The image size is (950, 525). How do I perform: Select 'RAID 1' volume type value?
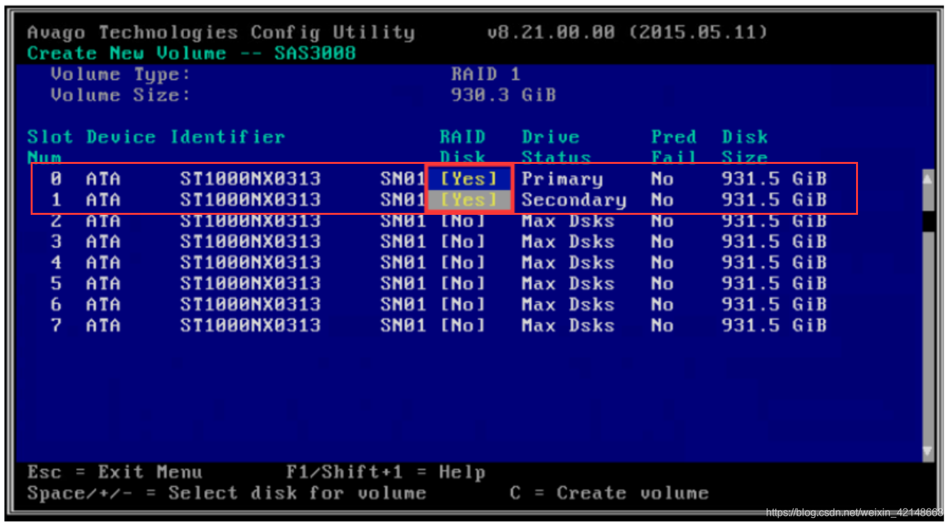pos(485,74)
